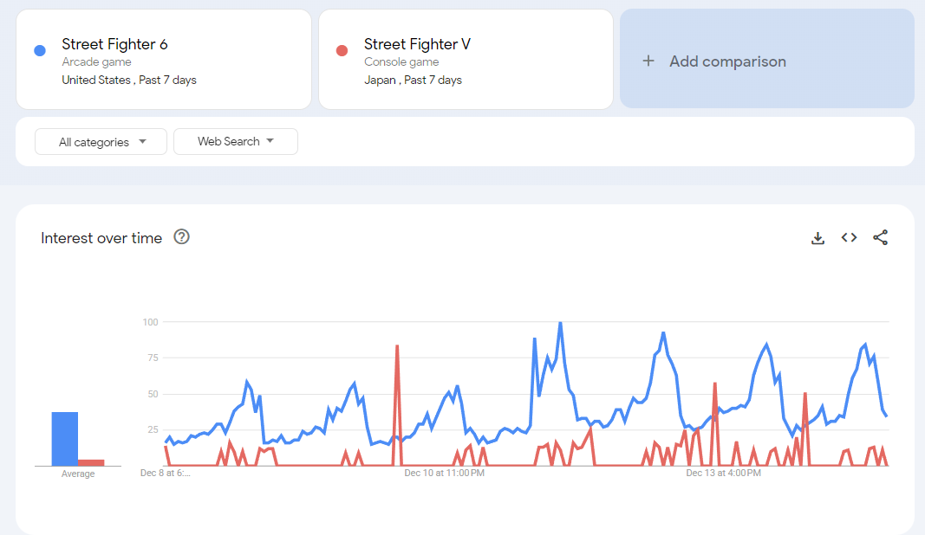Click the 100 value on the y-axis
The height and width of the screenshot is (535, 925).
coord(151,322)
